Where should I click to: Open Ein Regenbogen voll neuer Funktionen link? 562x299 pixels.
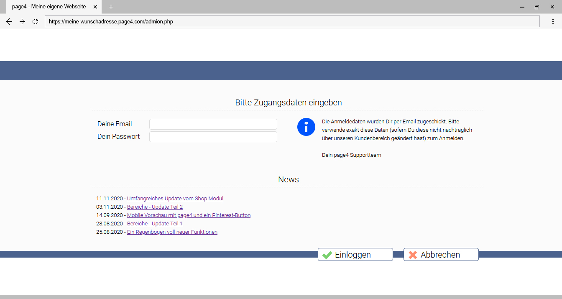click(172, 232)
